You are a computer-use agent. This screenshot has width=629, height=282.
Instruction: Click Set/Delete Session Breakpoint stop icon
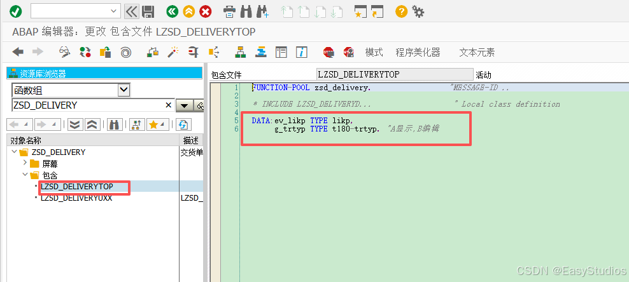[329, 52]
